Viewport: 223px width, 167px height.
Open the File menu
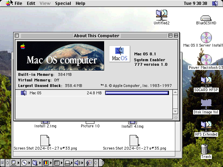tap(18, 3)
